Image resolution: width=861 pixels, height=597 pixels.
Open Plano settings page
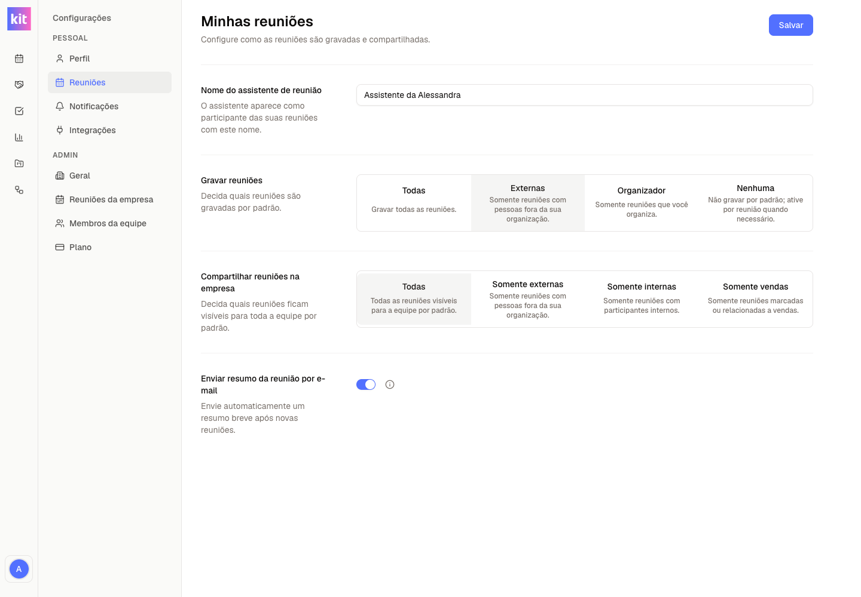[109, 247]
